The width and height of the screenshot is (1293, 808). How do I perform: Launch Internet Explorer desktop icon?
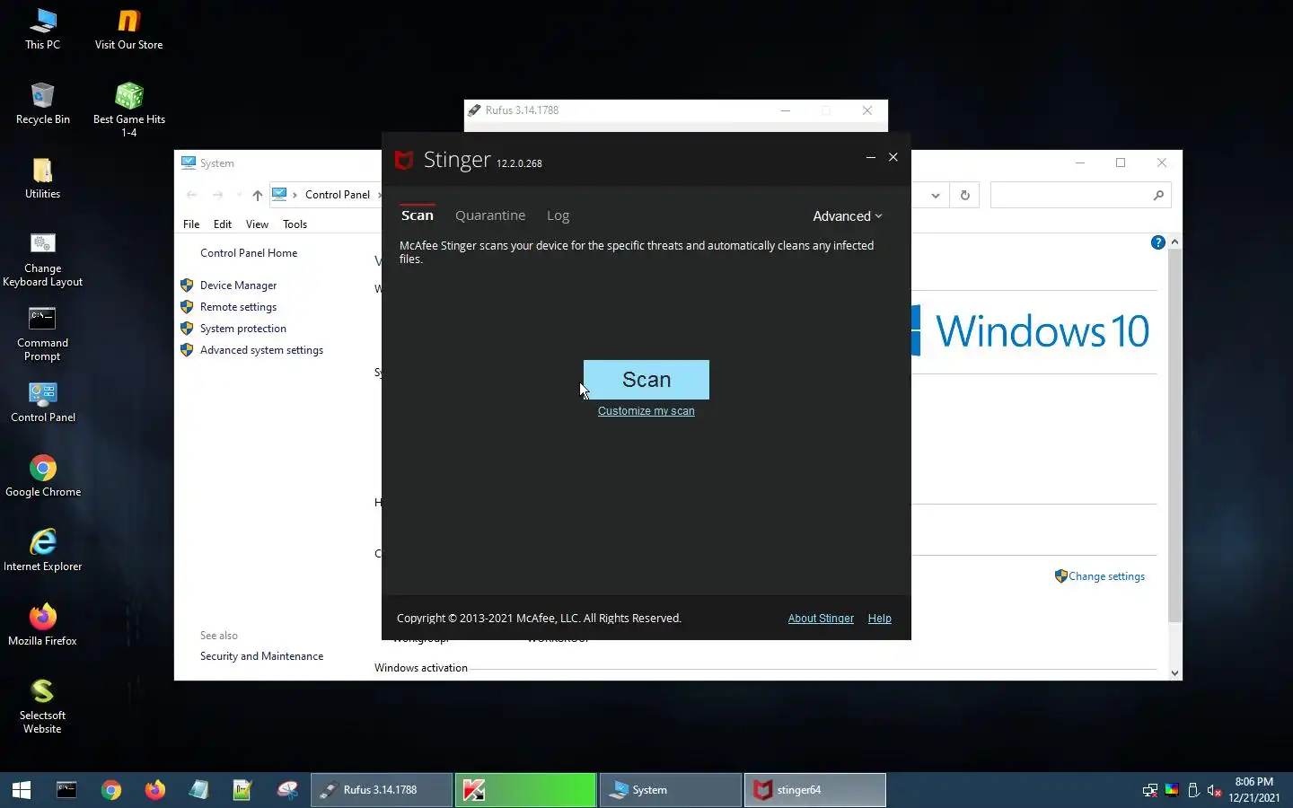(42, 551)
